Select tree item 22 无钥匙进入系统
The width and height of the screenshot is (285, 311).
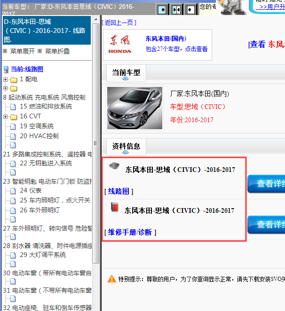click(46, 163)
